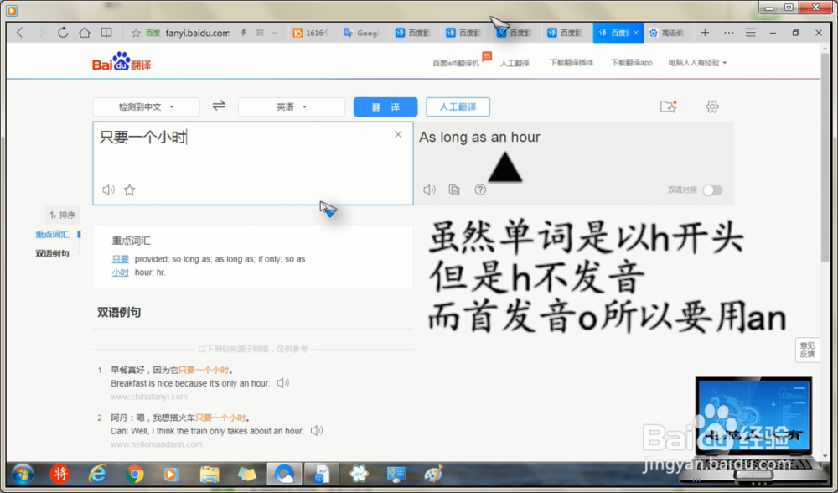Click the blue 翻译 button
The width and height of the screenshot is (838, 493).
[x=385, y=107]
